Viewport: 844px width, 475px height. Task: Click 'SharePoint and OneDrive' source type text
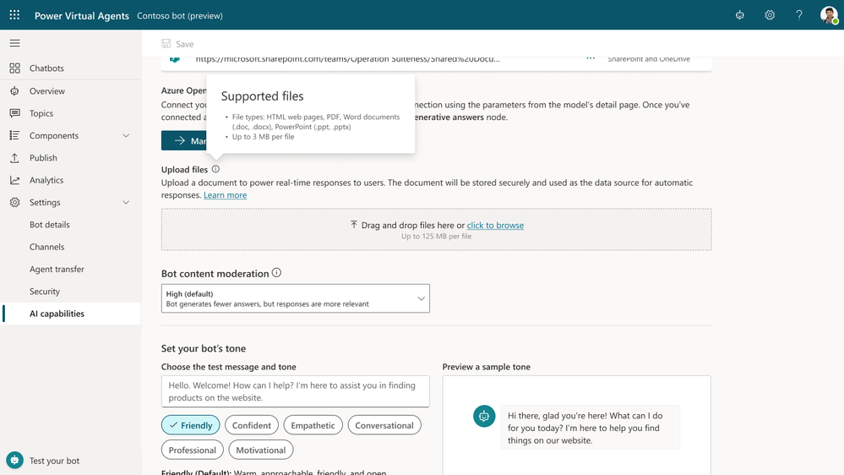click(649, 59)
